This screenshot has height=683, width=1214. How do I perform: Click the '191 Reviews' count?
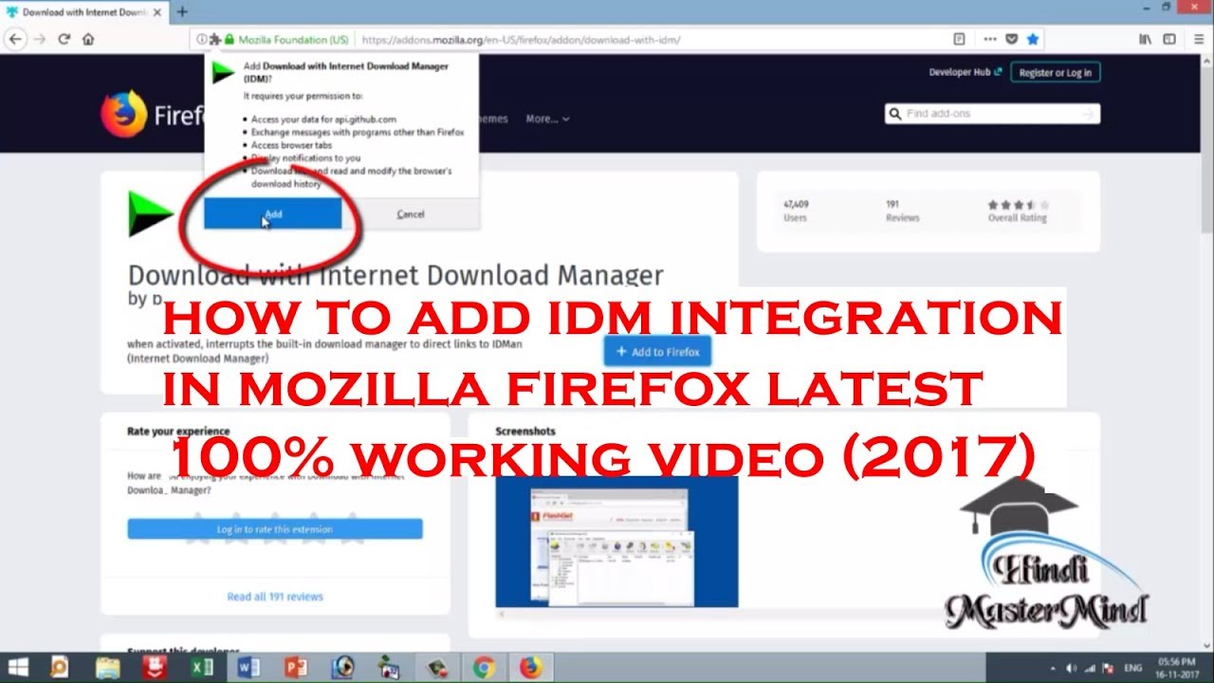click(902, 211)
